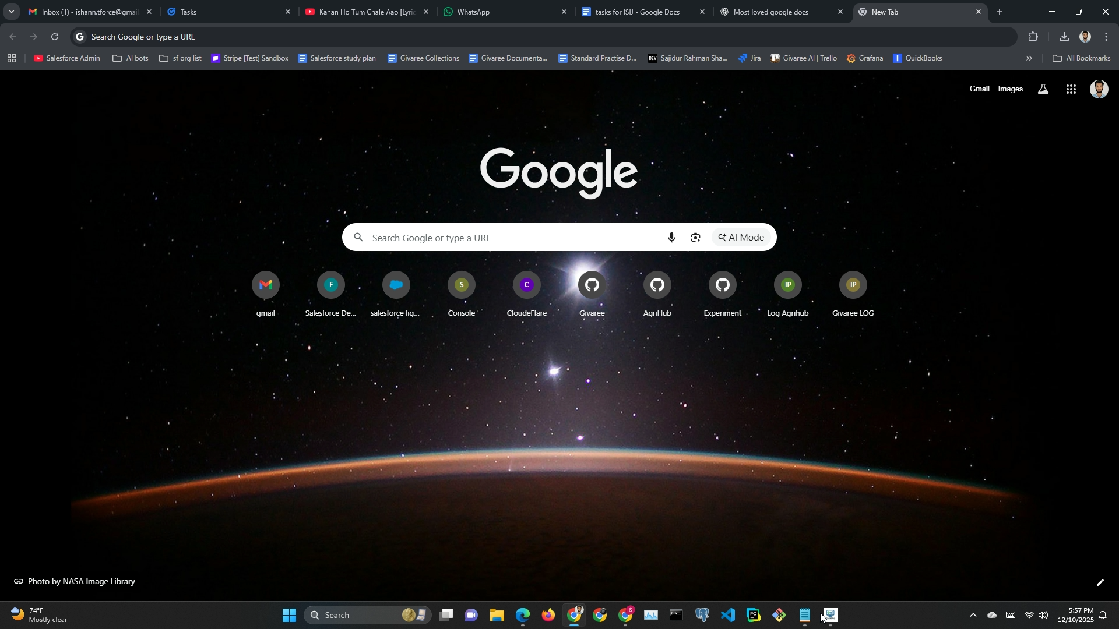This screenshot has height=629, width=1119.
Task: Click the customize page pencil icon
Action: [1100, 583]
